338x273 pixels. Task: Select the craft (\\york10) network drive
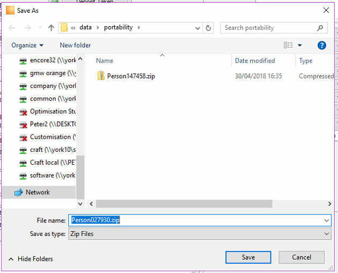[x=47, y=150]
